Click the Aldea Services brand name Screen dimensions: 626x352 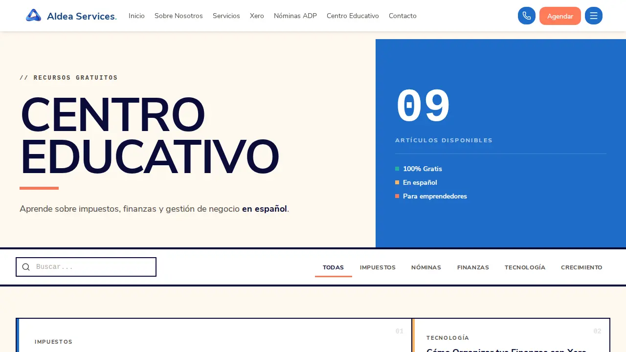(x=82, y=16)
